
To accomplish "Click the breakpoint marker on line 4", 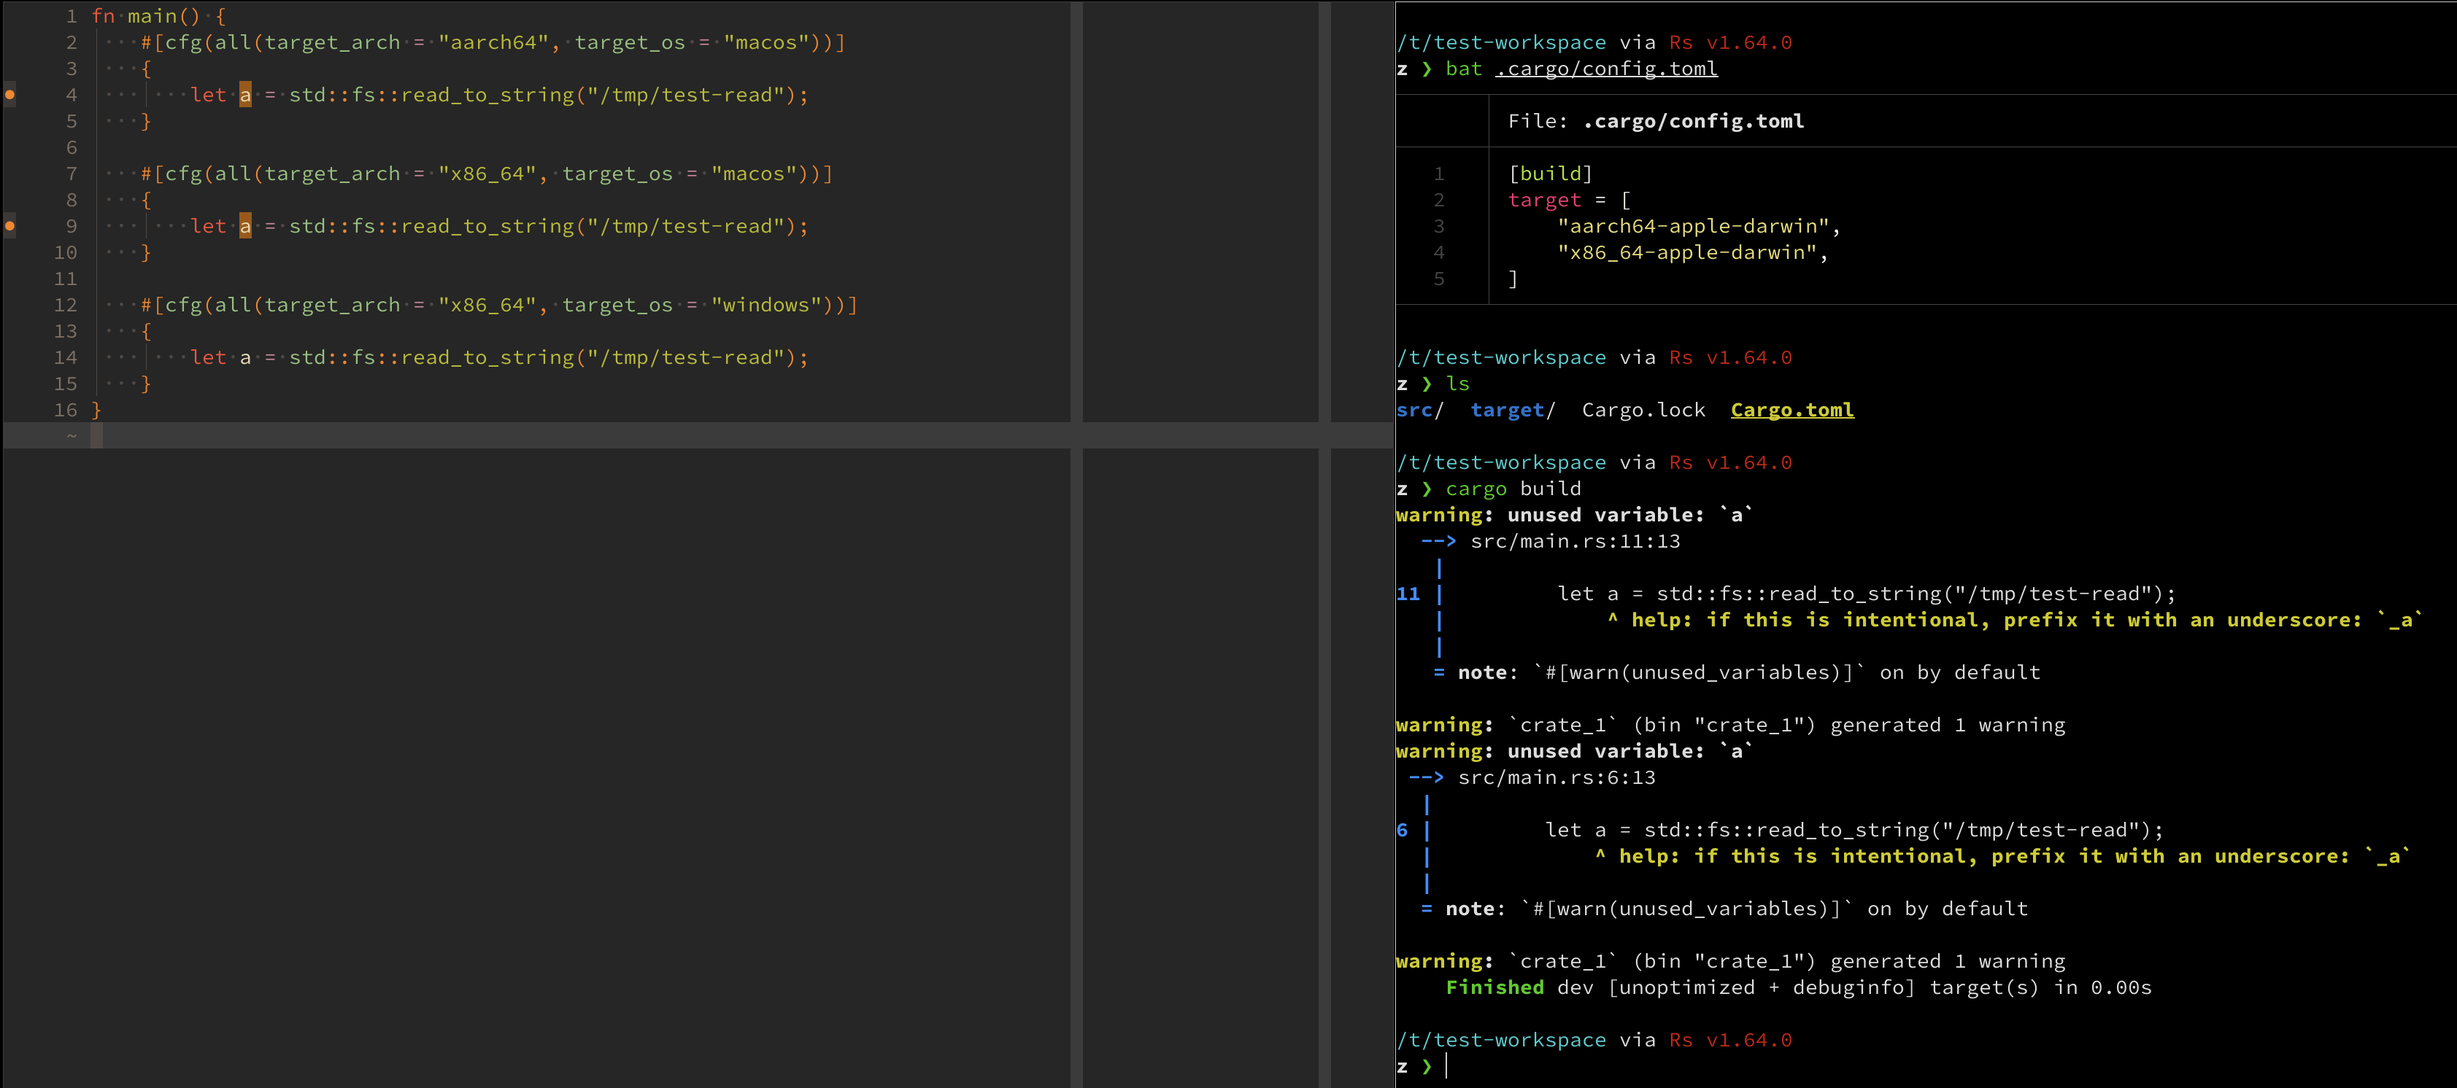I will (9, 93).
